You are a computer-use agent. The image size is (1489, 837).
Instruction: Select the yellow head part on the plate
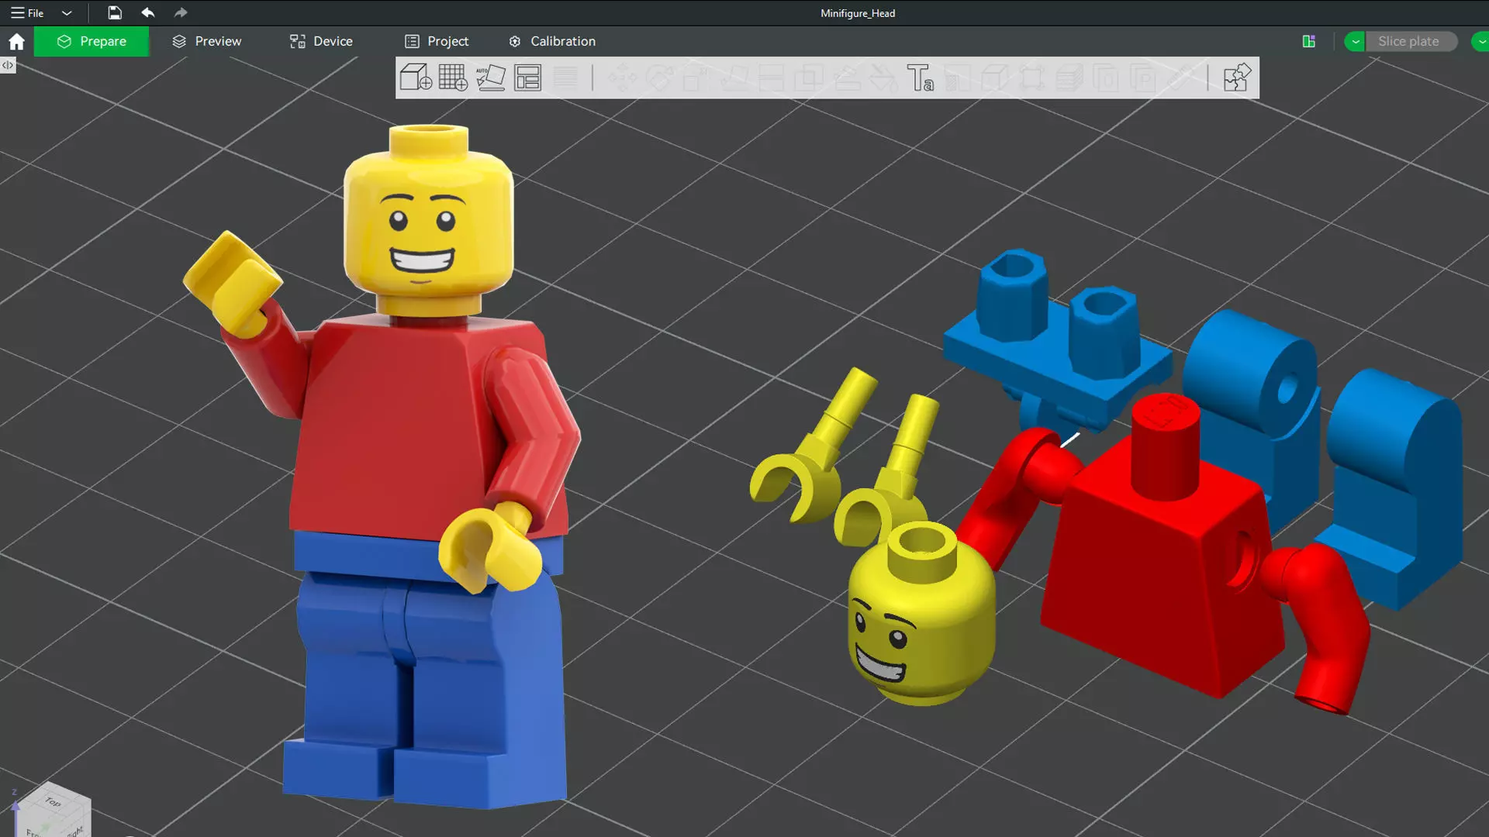click(921, 616)
